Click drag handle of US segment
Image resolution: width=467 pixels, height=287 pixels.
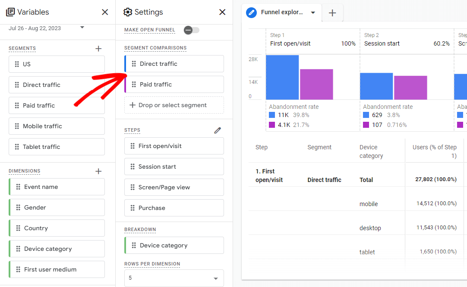pyautogui.click(x=17, y=64)
